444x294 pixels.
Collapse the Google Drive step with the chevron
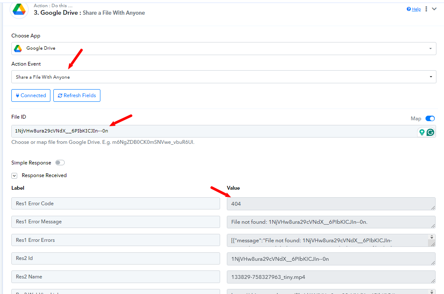point(435,9)
